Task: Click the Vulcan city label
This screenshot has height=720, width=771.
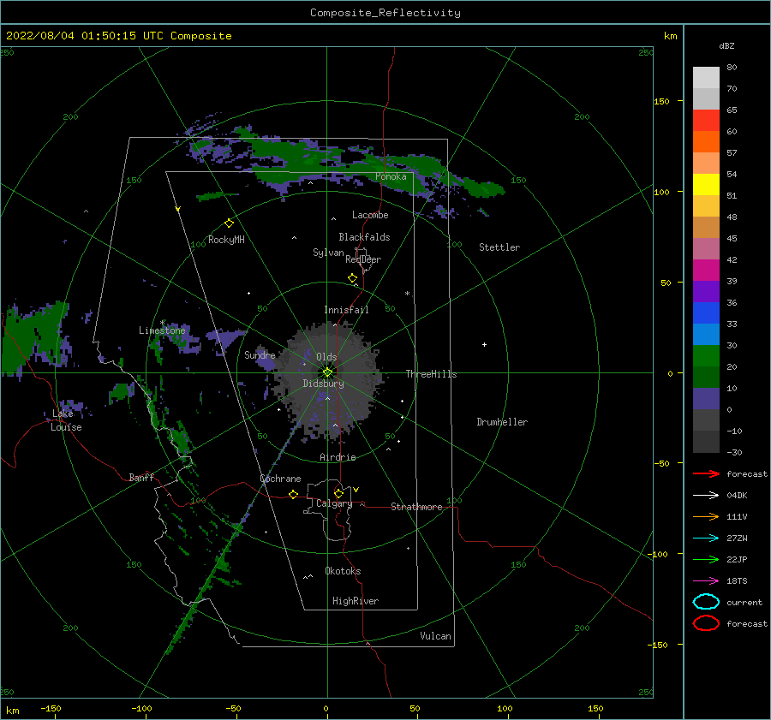Action: point(435,636)
